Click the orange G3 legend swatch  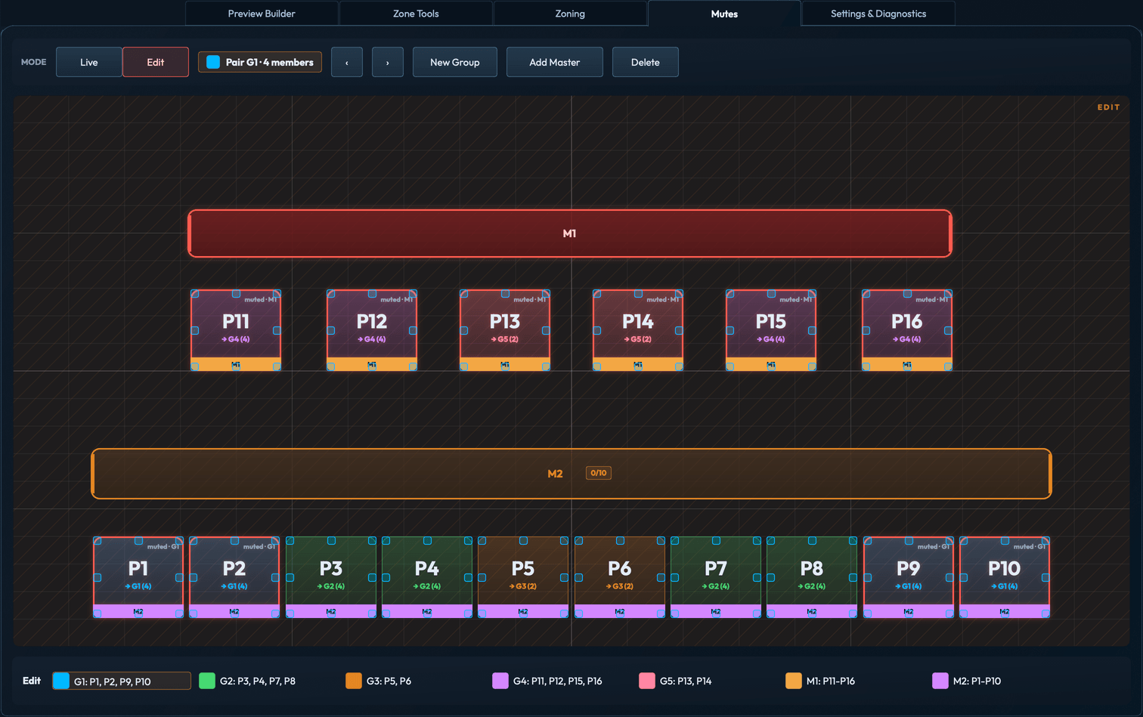click(x=354, y=681)
